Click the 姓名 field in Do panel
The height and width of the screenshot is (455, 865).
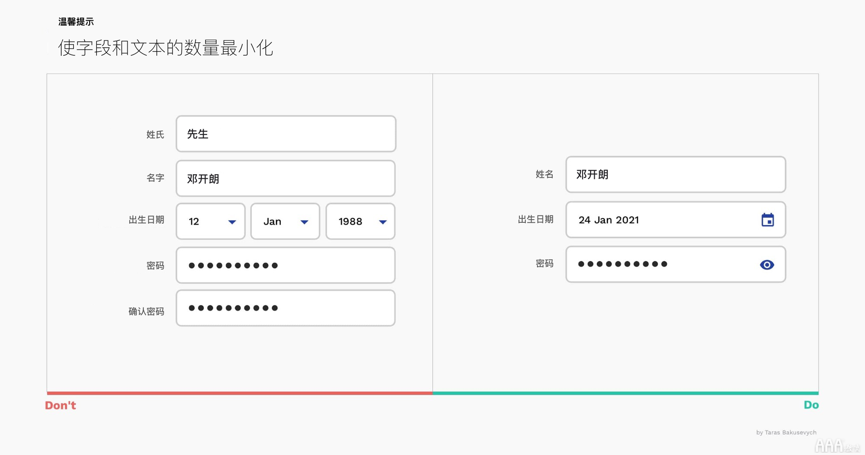coord(676,175)
